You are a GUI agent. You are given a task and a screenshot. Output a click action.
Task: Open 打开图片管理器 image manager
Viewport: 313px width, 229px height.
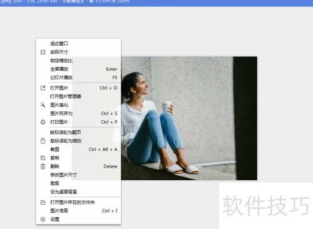(78, 96)
